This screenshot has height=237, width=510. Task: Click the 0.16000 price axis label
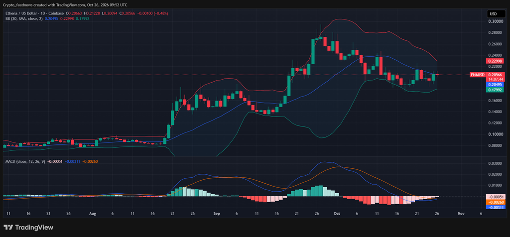[496, 101]
